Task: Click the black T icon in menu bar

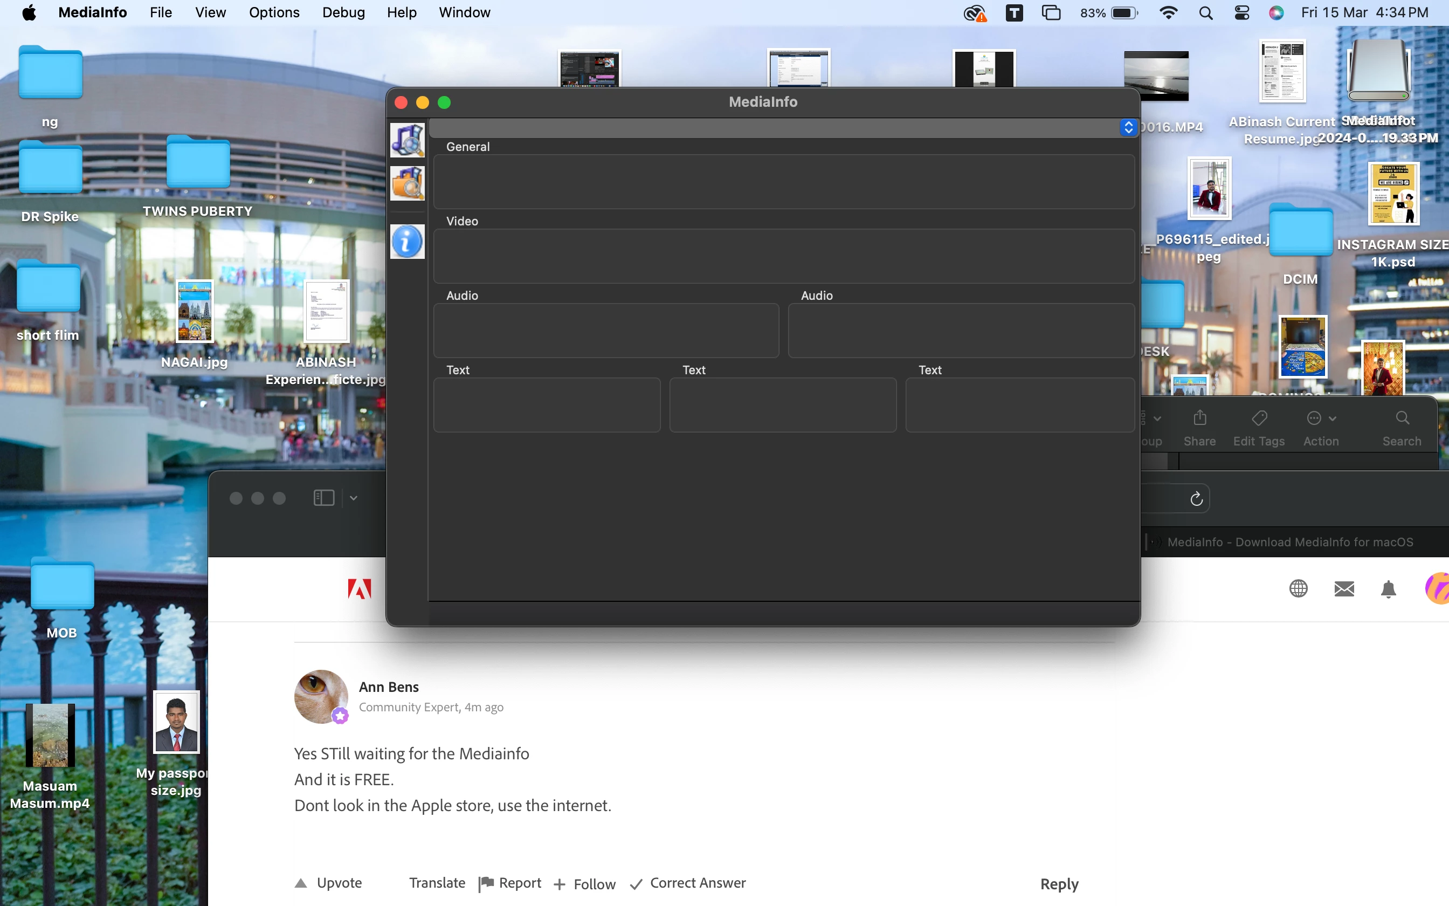Action: (x=1013, y=12)
